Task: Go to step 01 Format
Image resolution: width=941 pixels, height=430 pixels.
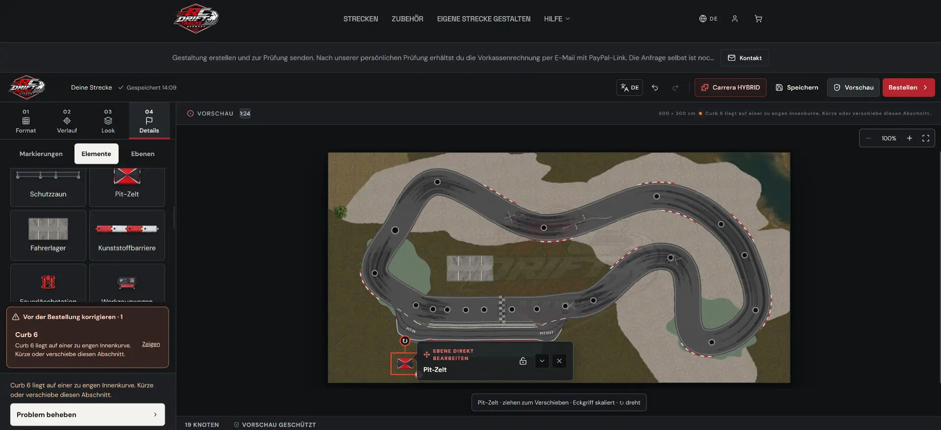Action: (26, 121)
